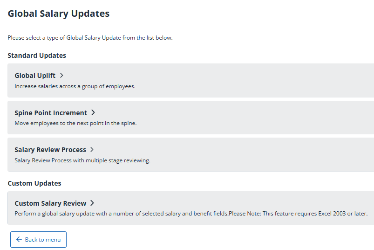Open Spine Point Increment update
Image resolution: width=374 pixels, height=250 pixels.
pos(51,113)
